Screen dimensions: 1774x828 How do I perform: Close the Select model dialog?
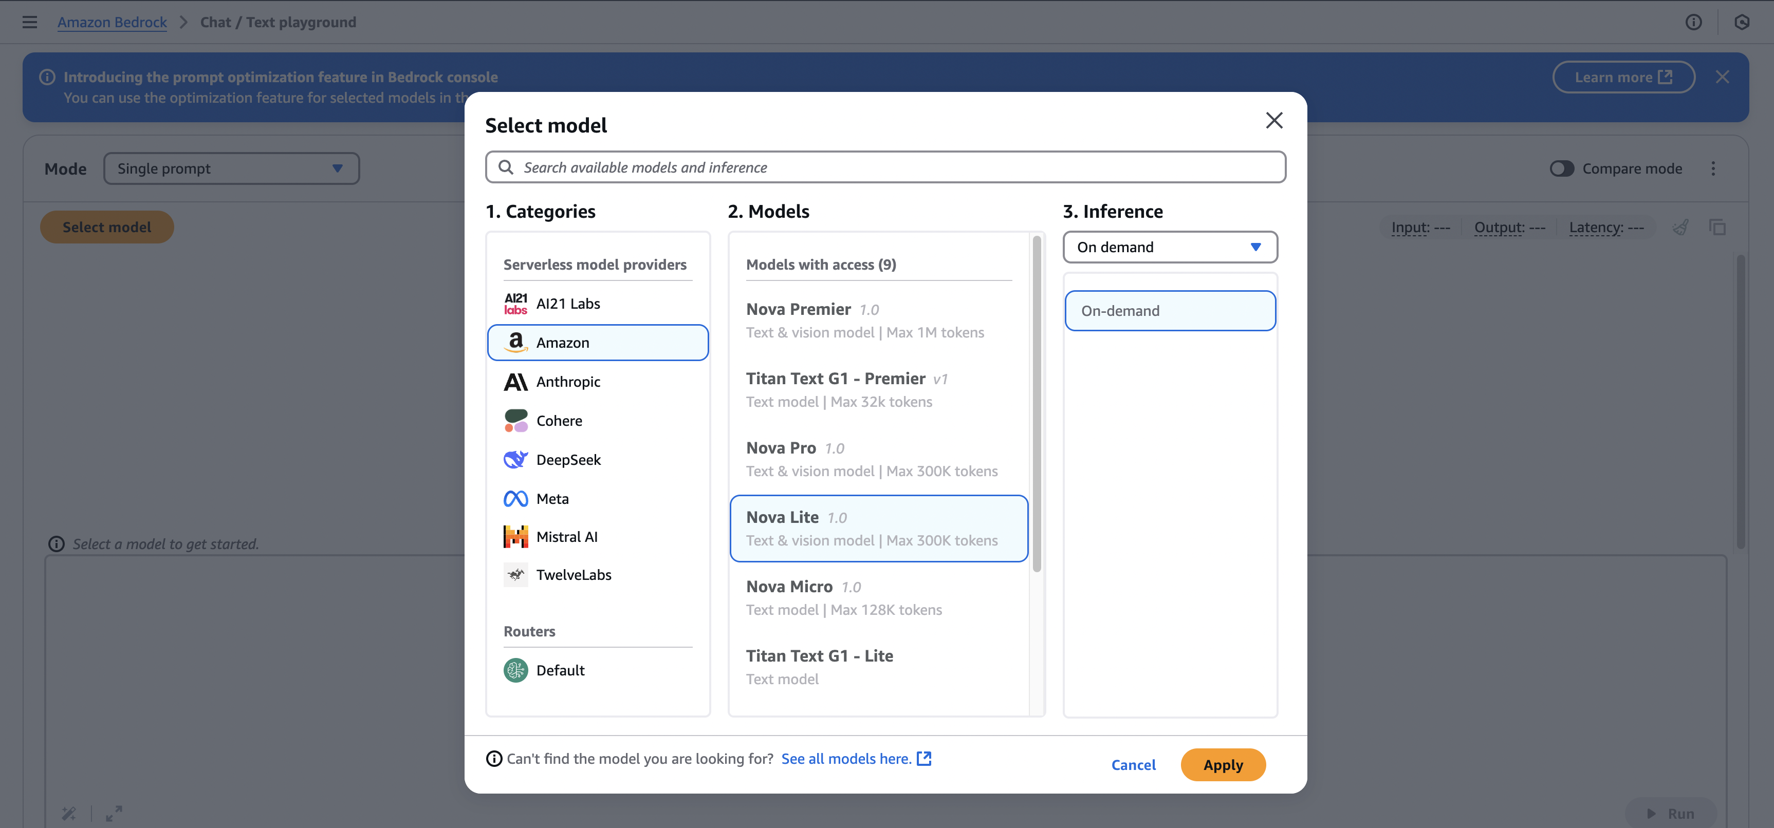pos(1274,120)
